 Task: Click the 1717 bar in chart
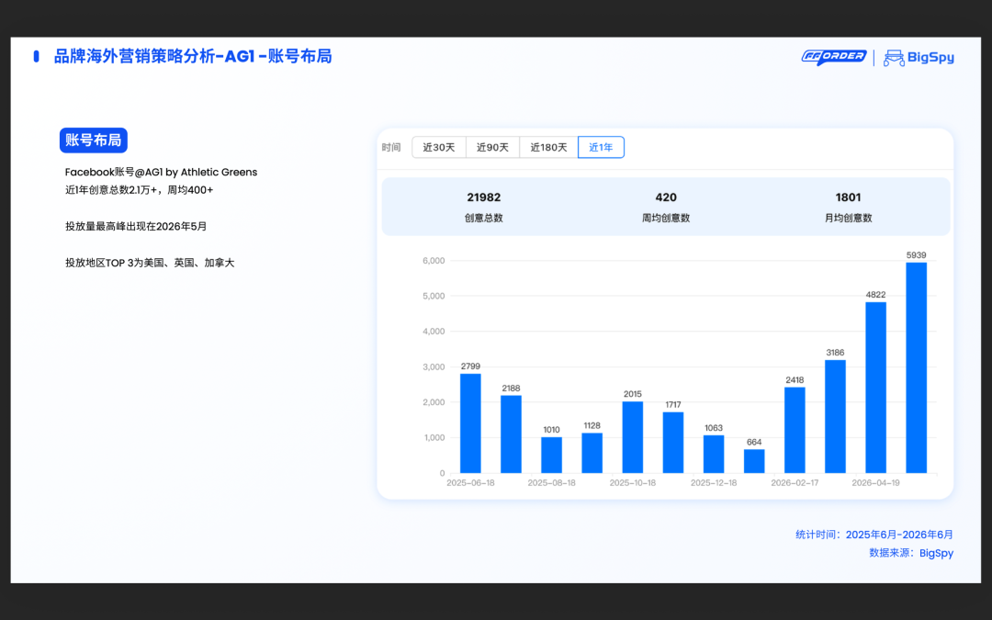pos(673,443)
